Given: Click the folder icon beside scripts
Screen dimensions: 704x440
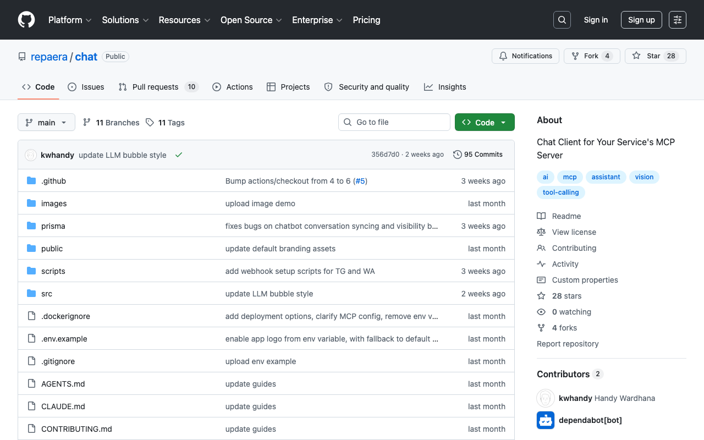Looking at the screenshot, I should click(31, 271).
